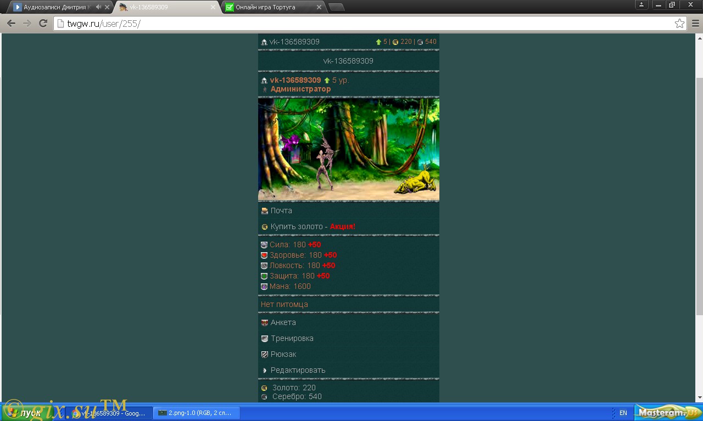Screen dimensions: 703x421
Task: Open the Анкета profile link
Action: tap(283, 322)
